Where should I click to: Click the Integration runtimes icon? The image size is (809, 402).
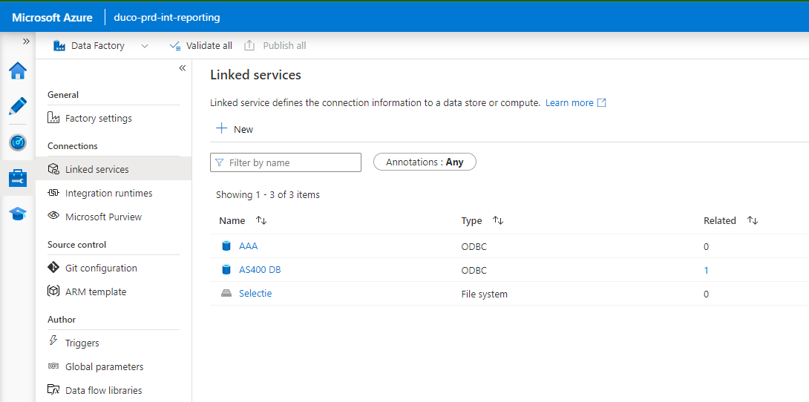click(53, 193)
